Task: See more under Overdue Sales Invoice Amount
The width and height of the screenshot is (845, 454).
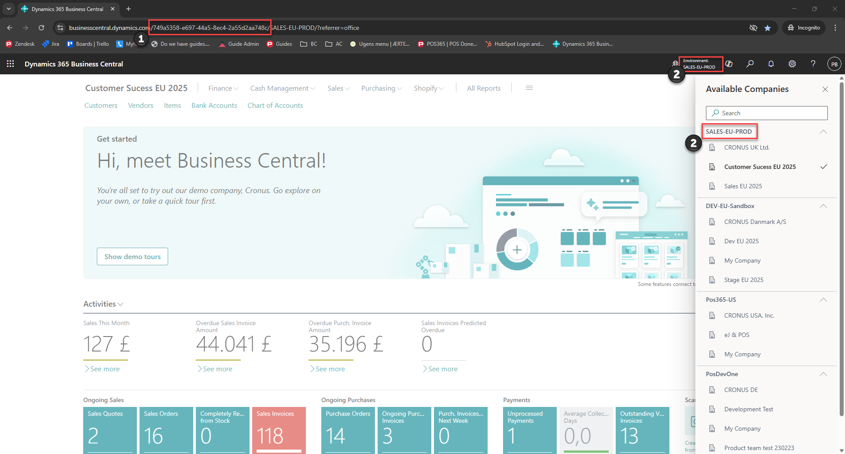Action: click(214, 369)
